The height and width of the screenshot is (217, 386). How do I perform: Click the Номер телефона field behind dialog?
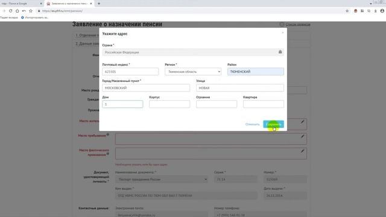coord(261,215)
